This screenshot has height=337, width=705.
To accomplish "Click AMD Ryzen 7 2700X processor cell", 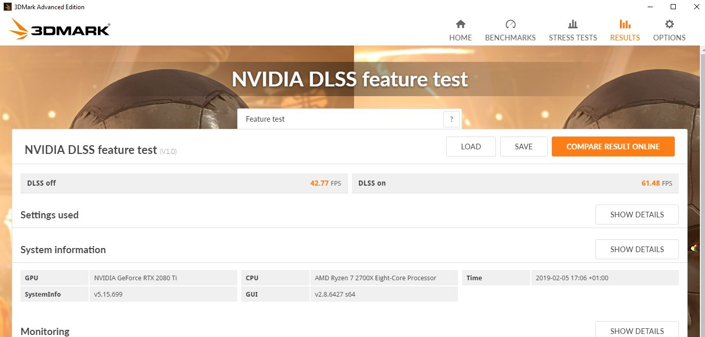I will pyautogui.click(x=384, y=278).
